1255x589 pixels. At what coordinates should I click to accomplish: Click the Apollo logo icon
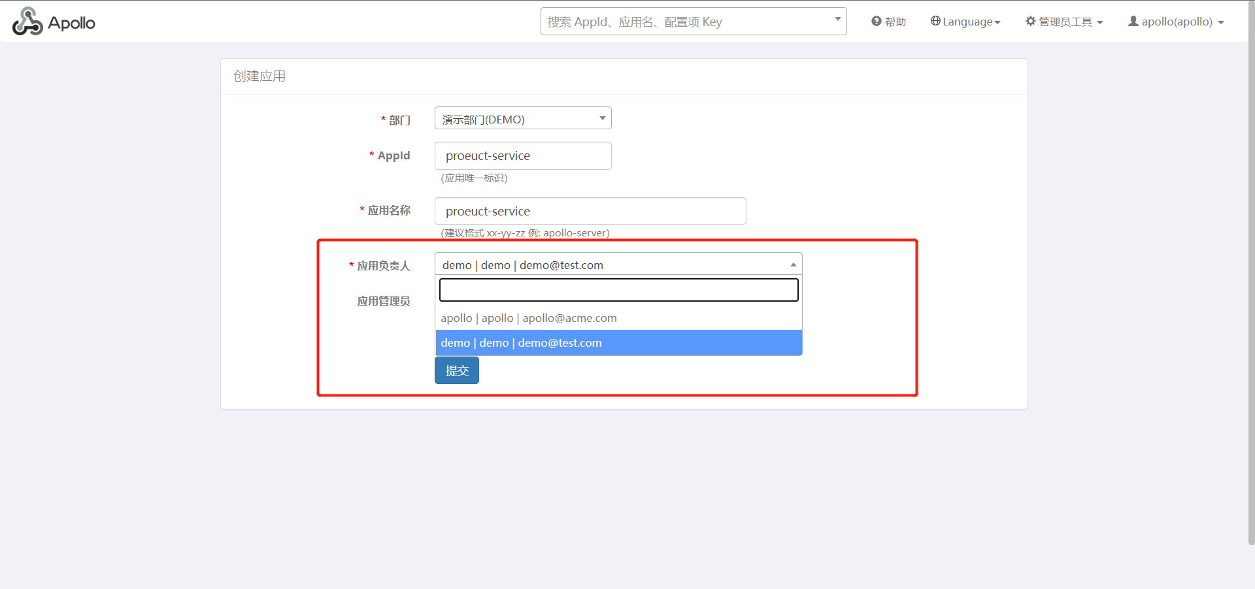point(27,22)
